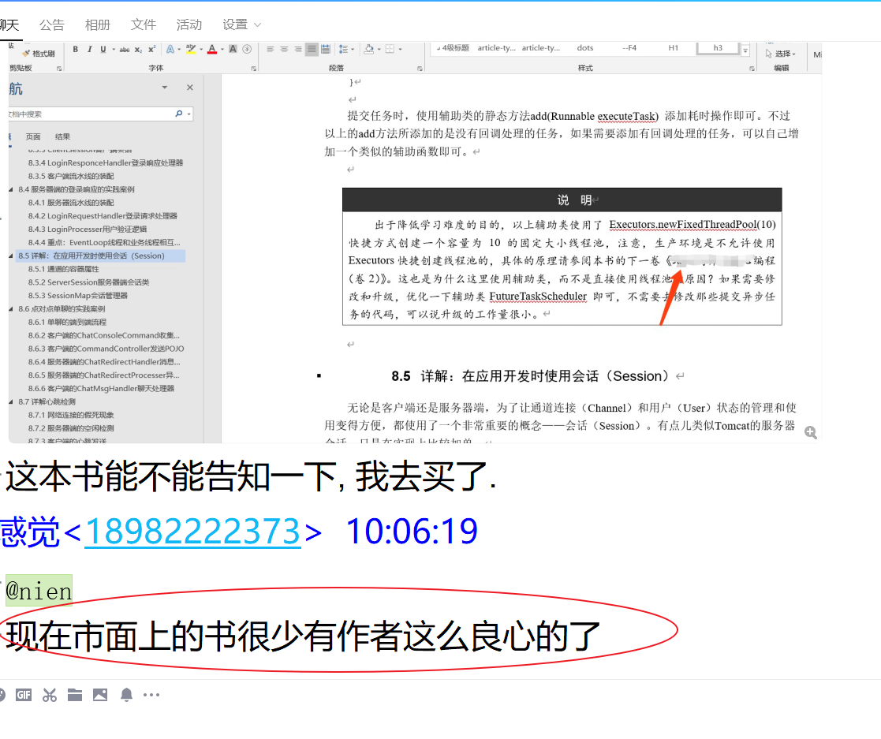Open the GIF picker in chat toolbar
The width and height of the screenshot is (881, 739).
click(x=23, y=695)
